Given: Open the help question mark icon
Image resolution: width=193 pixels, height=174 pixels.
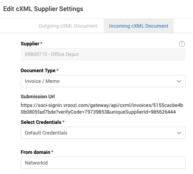Looking at the screenshot, I should (182, 44).
